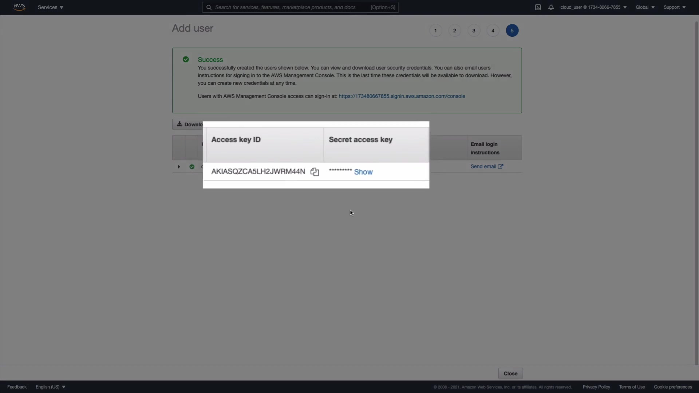Click the search magnifier icon
This screenshot has width=699, height=393.
click(209, 7)
